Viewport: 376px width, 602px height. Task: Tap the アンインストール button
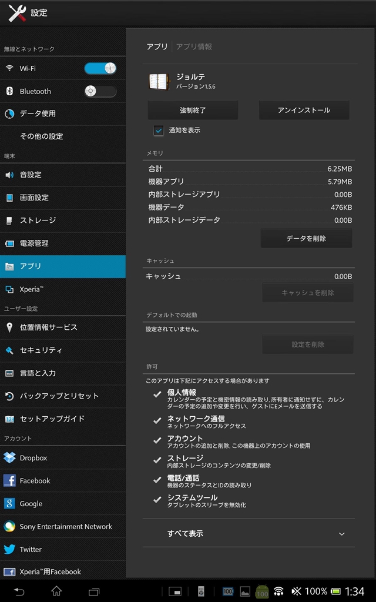304,110
